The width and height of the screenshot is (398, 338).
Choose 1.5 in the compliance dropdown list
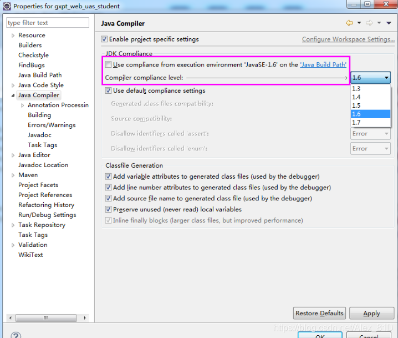pyautogui.click(x=357, y=105)
